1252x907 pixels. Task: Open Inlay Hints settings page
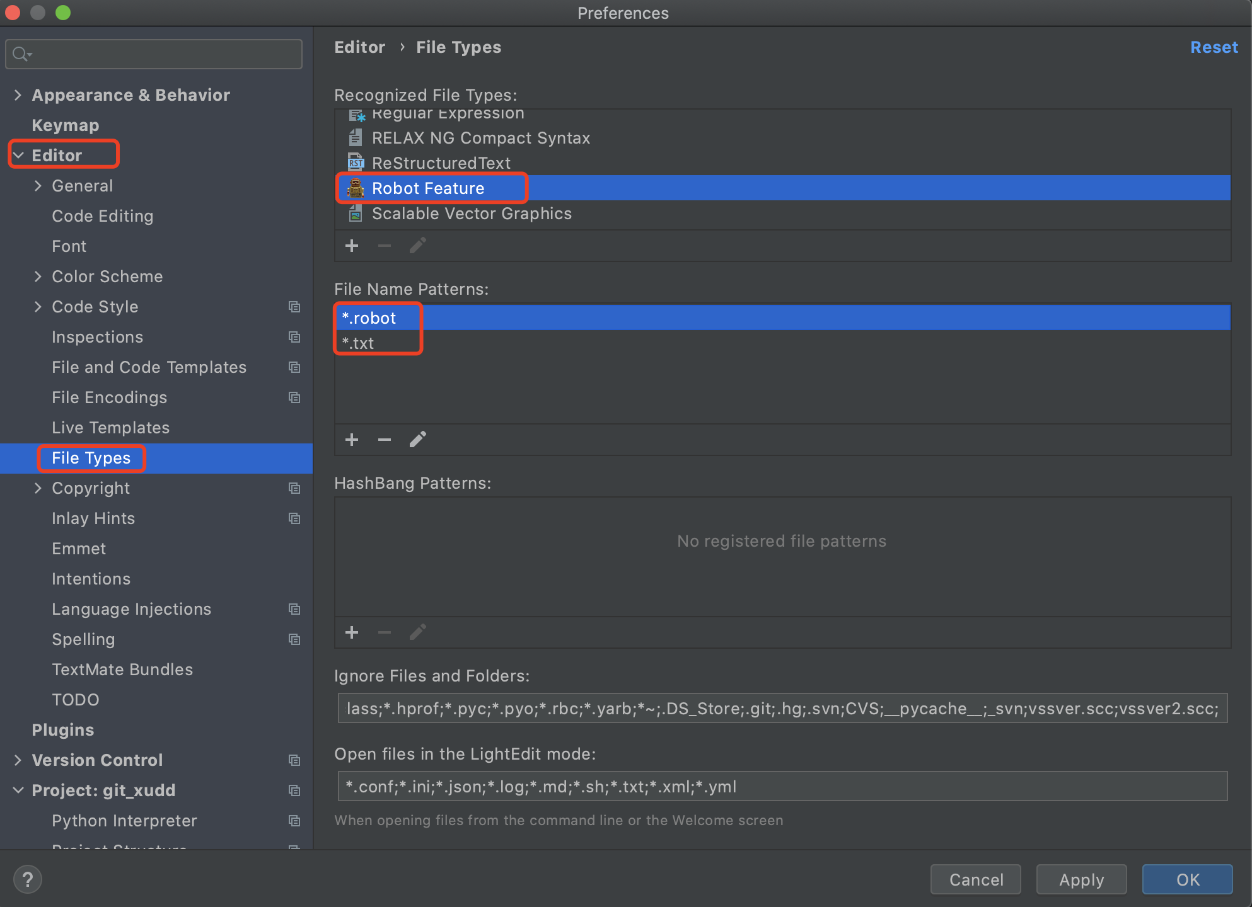(93, 518)
